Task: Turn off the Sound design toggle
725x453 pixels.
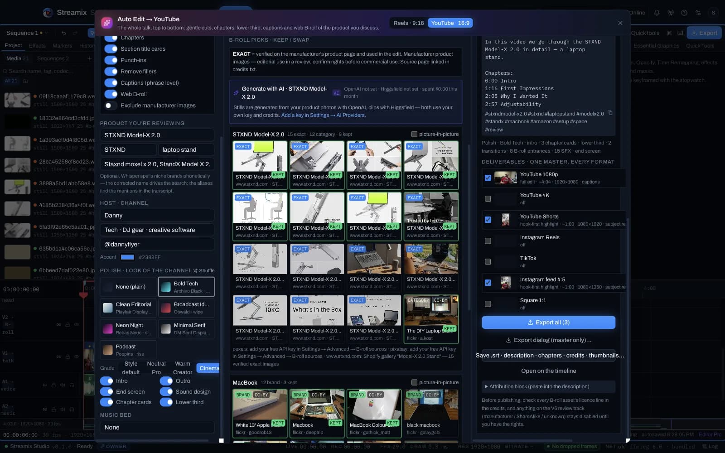Action: (166, 392)
